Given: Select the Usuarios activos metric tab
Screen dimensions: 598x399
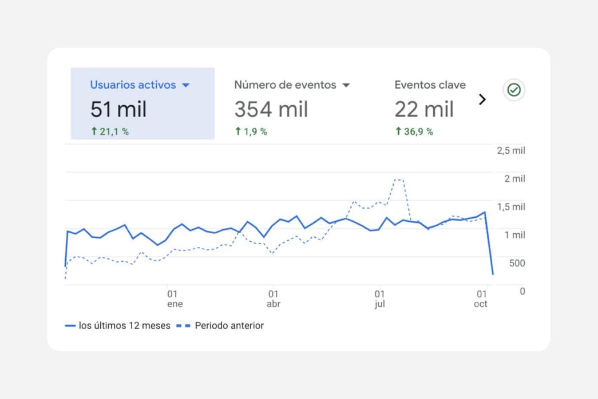Looking at the screenshot, I should coord(142,103).
